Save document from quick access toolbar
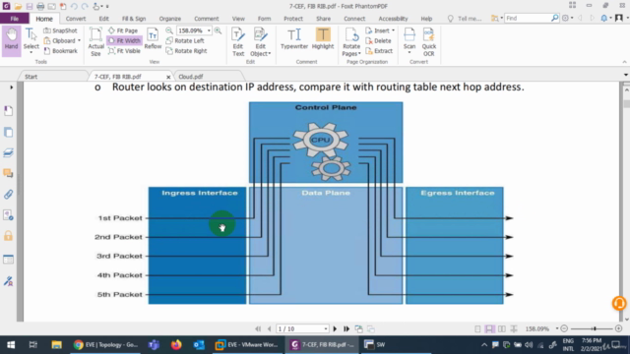Viewport: 630px width, 354px height. click(30, 6)
